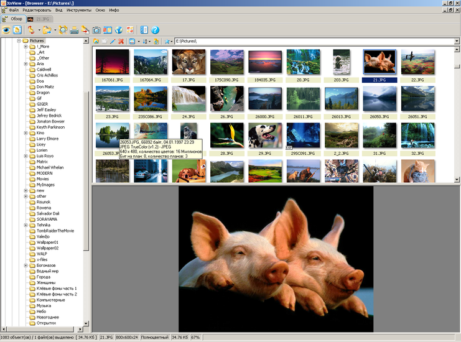Click the Print icon
The height and width of the screenshot is (342, 461).
pyautogui.click(x=74, y=30)
